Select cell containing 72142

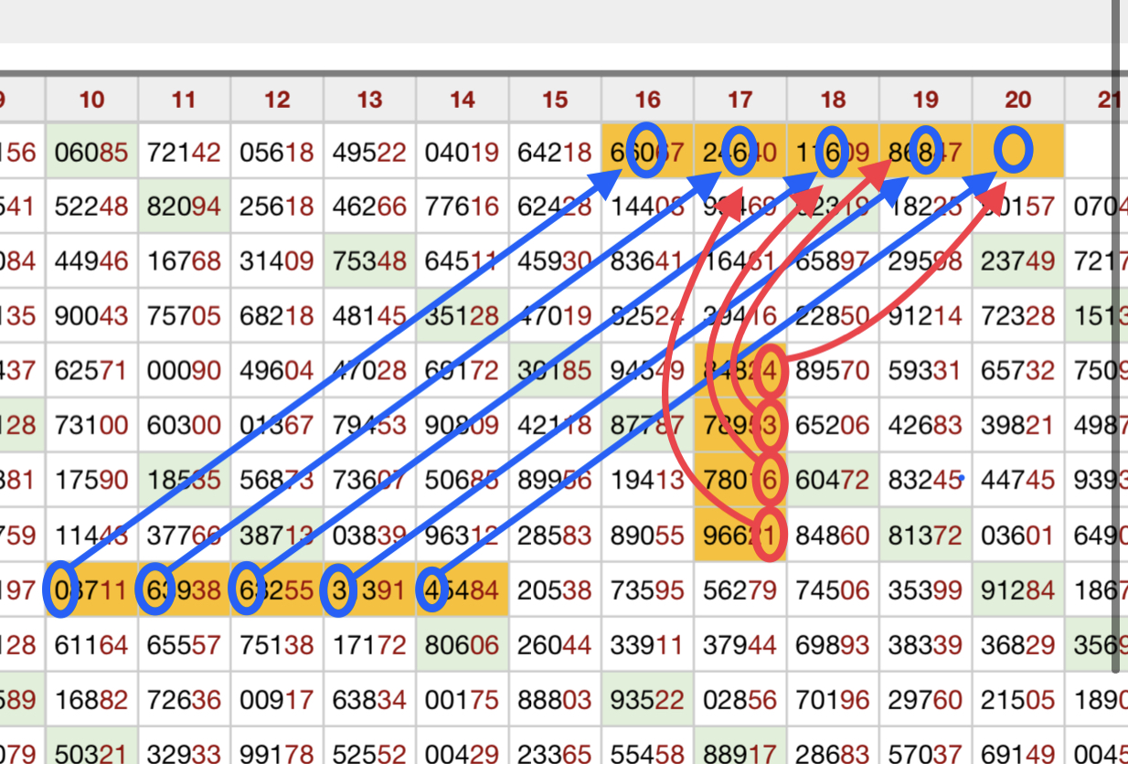click(184, 152)
